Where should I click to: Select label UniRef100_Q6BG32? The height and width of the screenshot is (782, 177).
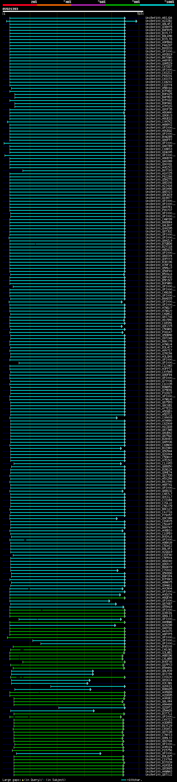[159, 491]
